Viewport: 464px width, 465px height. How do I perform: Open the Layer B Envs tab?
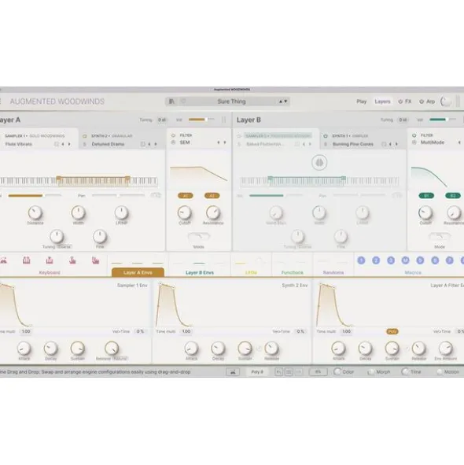(200, 272)
